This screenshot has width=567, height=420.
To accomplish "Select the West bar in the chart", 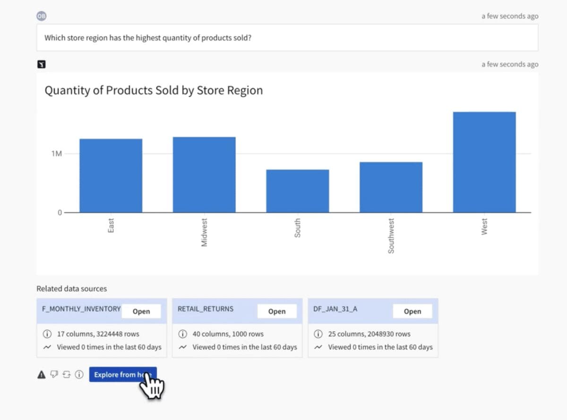I will click(x=484, y=162).
